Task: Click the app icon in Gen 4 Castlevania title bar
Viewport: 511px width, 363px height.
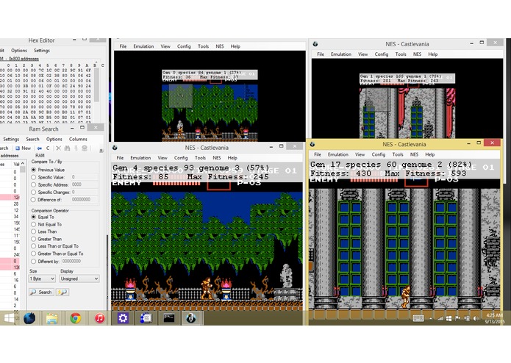Action: click(115, 148)
